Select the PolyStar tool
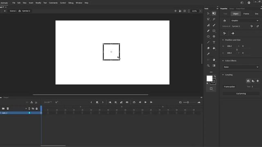262x147 pixels. [214, 36]
